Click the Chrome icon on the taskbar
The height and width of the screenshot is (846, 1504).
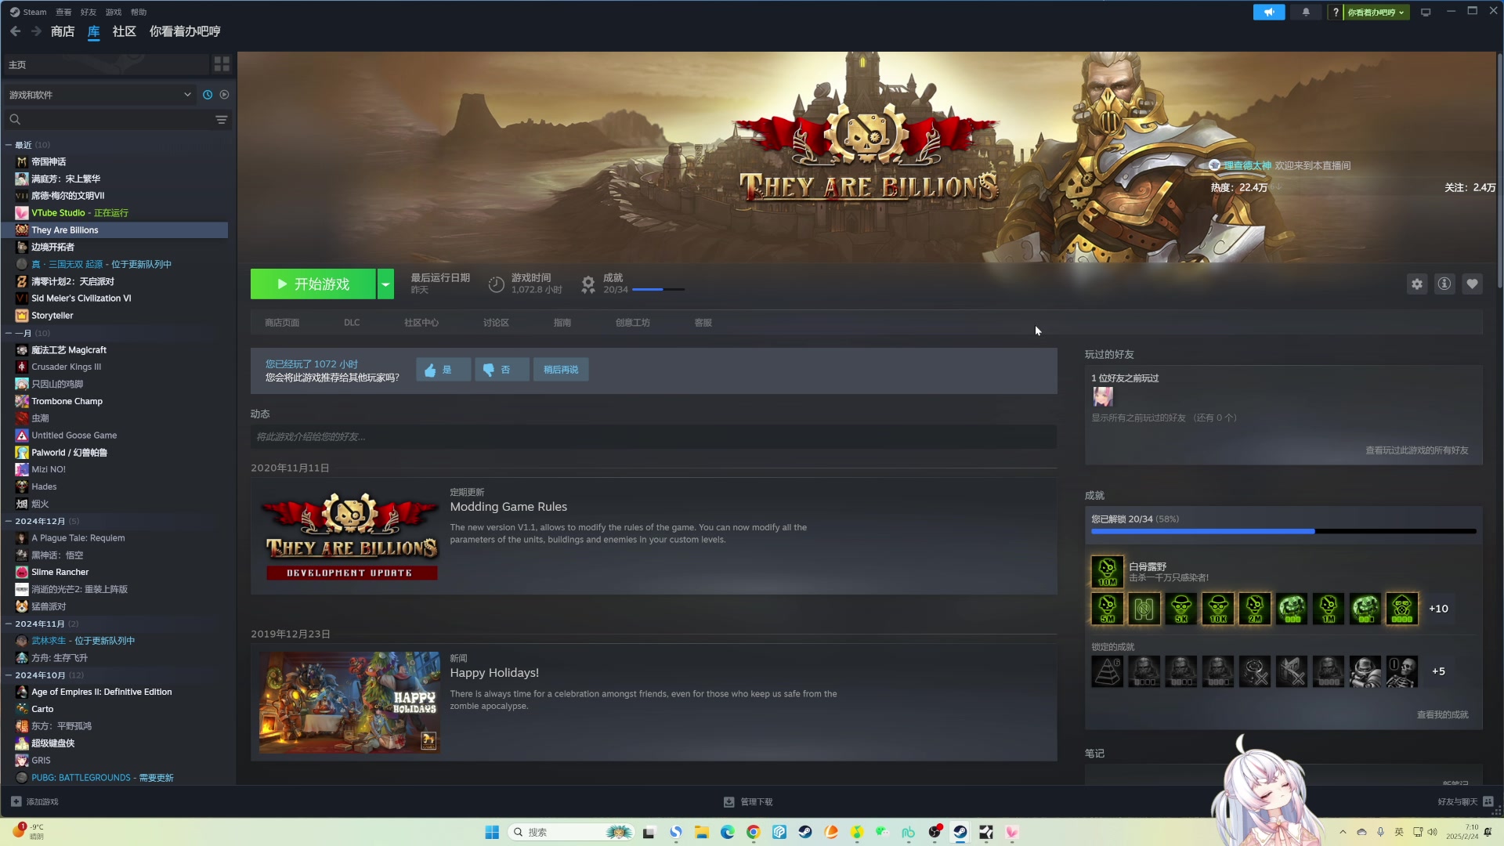coord(753,832)
